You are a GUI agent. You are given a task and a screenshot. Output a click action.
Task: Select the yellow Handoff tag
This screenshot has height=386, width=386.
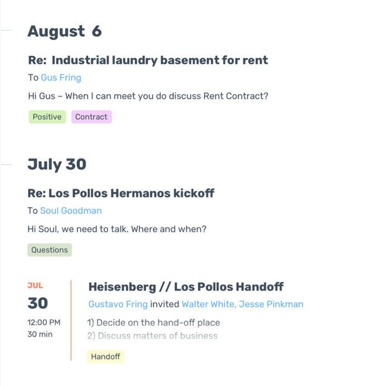point(106,357)
